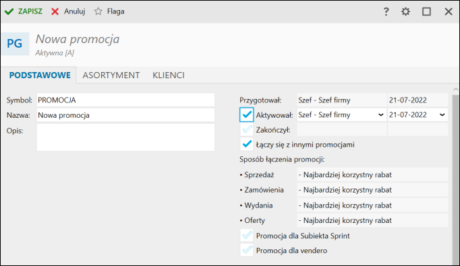
Task: Switch to the KLIENCI tab
Action: pyautogui.click(x=169, y=75)
